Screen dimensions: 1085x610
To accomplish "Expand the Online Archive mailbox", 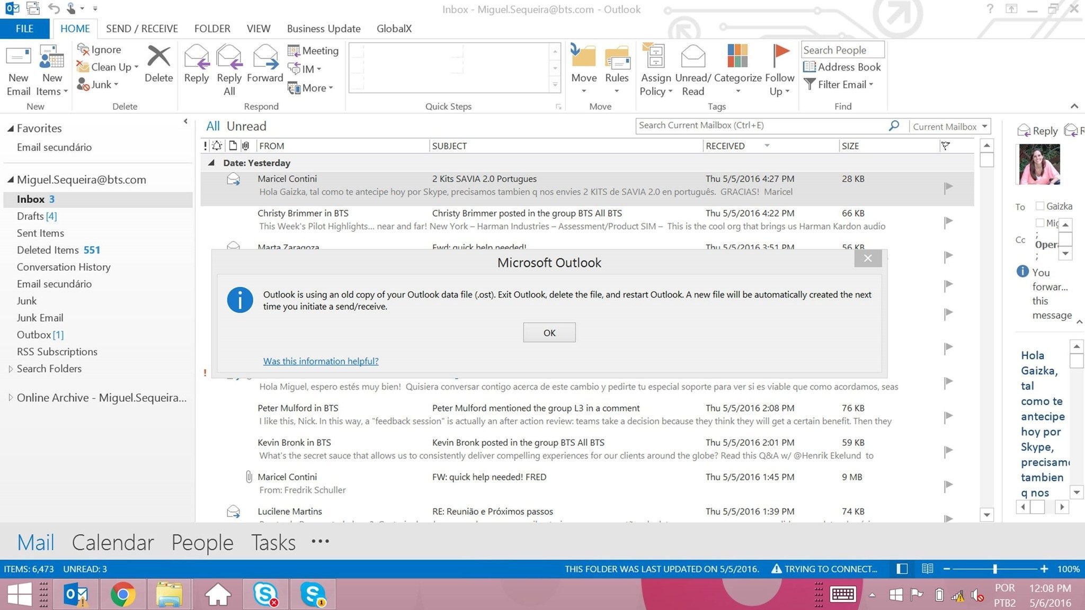I will [x=10, y=398].
